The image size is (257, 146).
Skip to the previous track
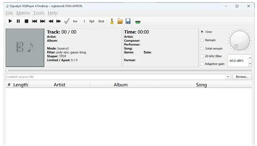pyautogui.click(x=34, y=21)
